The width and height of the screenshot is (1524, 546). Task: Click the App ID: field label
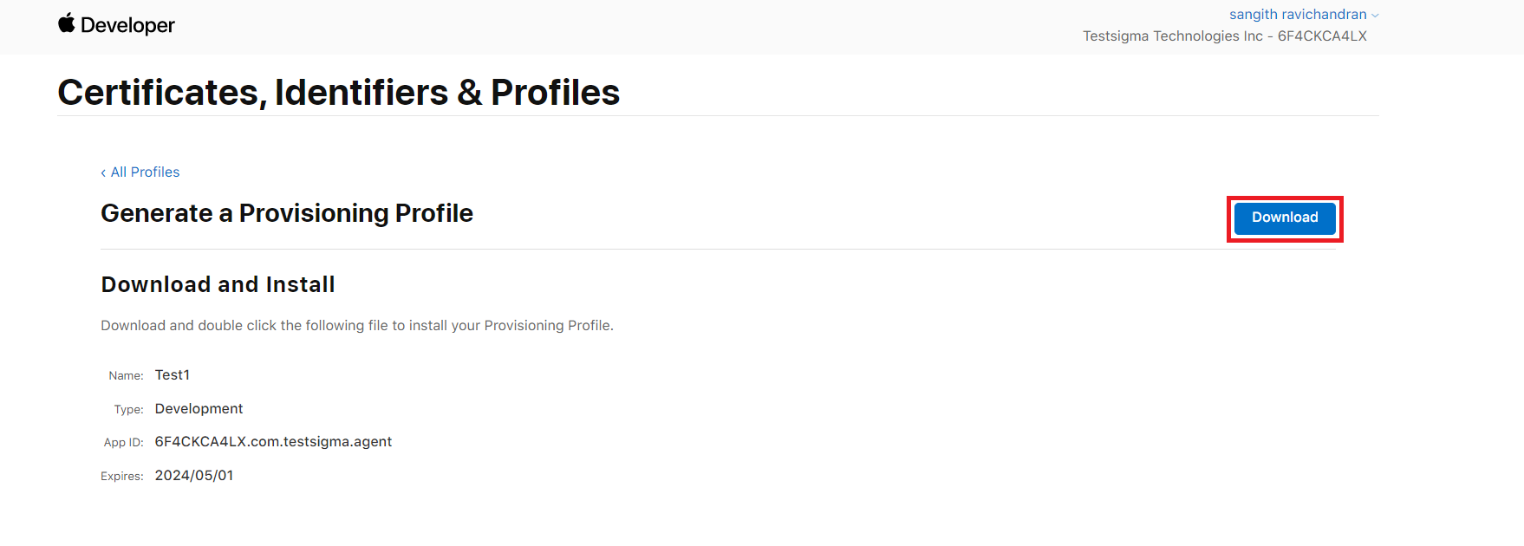pyautogui.click(x=123, y=442)
